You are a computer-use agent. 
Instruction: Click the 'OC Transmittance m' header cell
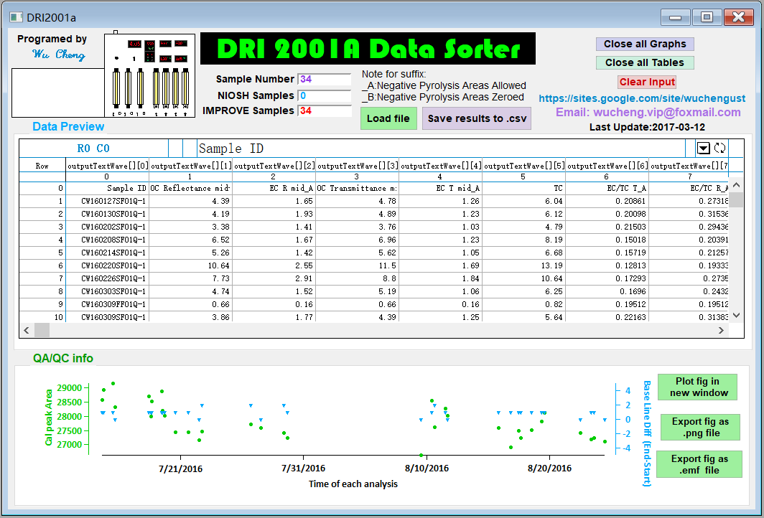click(358, 188)
